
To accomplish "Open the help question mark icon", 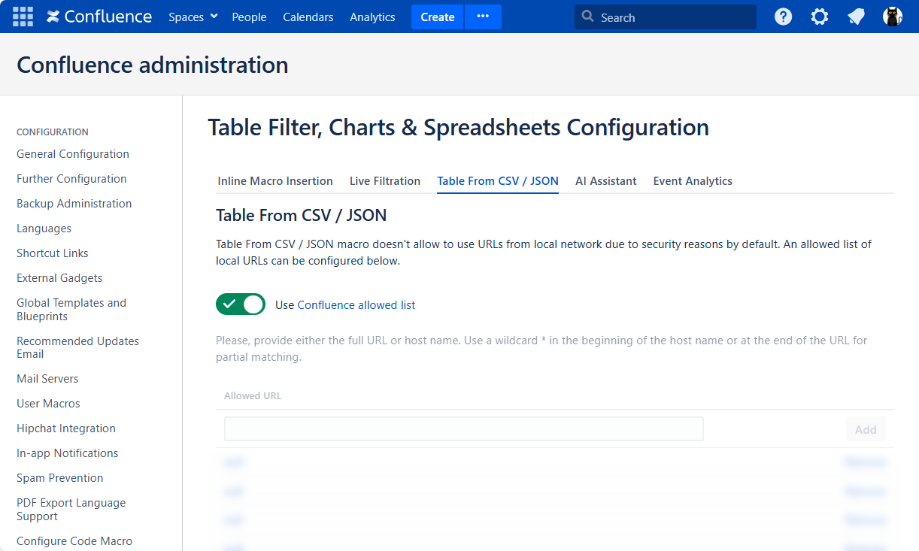I will pos(783,17).
